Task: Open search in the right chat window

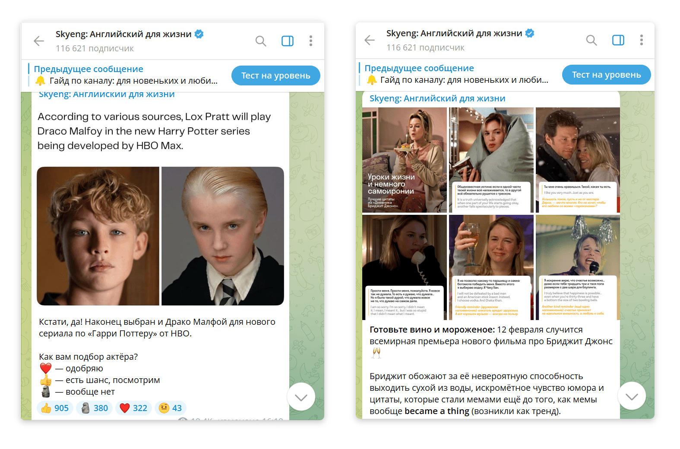Action: [x=591, y=40]
